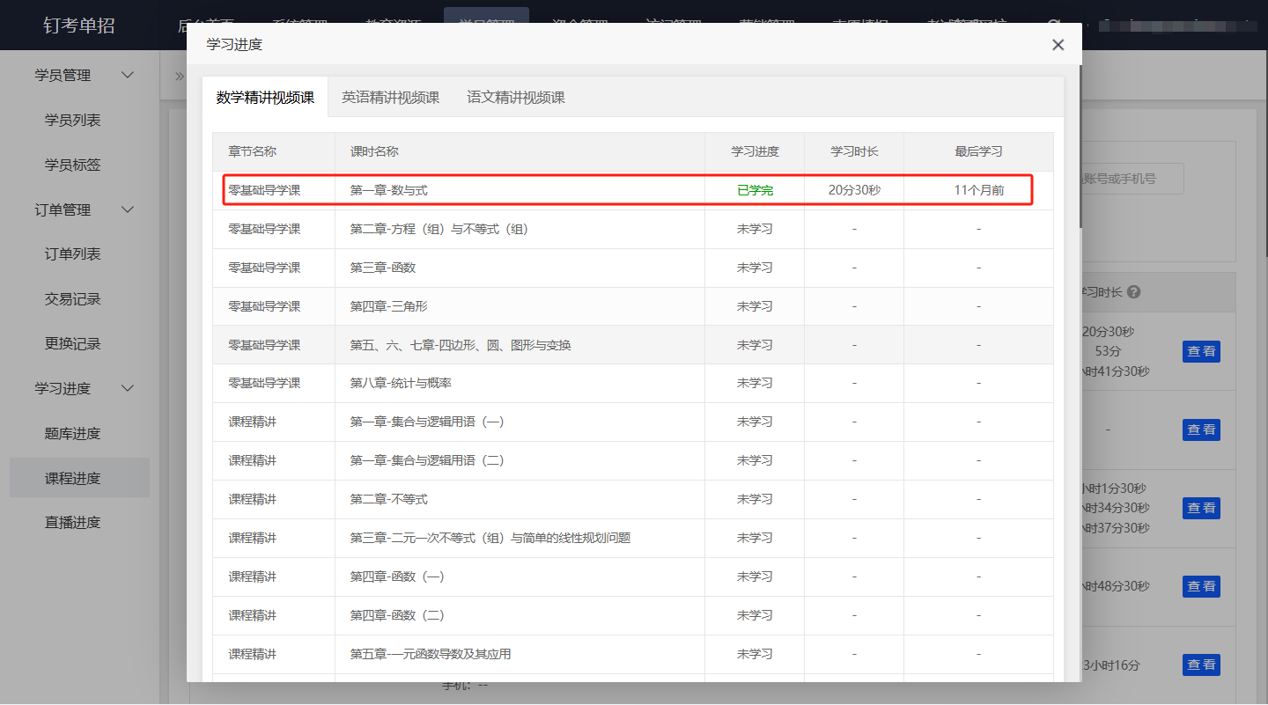Click the breadcrumb double-arrow icon
Image resolution: width=1268 pixels, height=705 pixels.
179,76
